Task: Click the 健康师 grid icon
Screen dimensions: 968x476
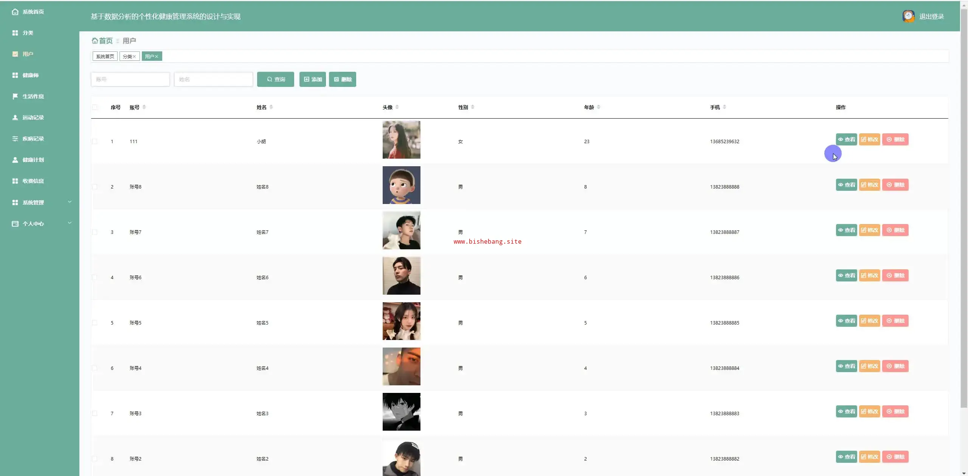Action: tap(15, 75)
